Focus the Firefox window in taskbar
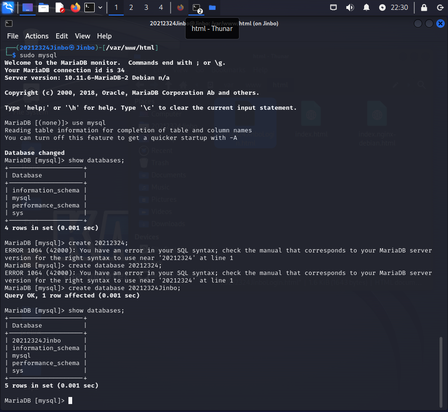This screenshot has width=448, height=412. [x=180, y=8]
